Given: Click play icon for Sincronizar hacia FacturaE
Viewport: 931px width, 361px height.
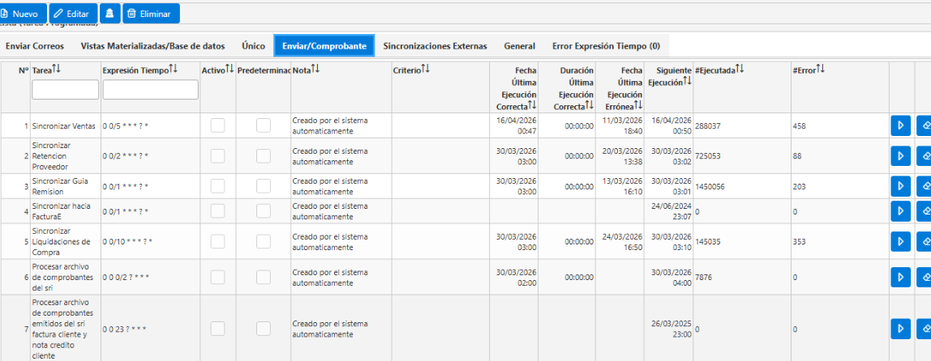Looking at the screenshot, I should coord(900,211).
